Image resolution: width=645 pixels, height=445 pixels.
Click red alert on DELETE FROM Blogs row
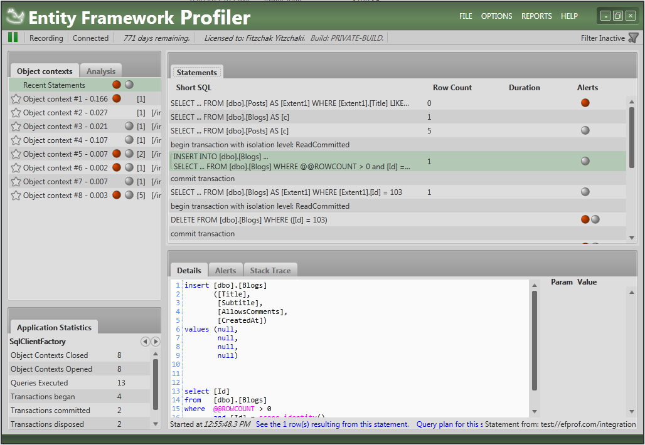tap(585, 219)
